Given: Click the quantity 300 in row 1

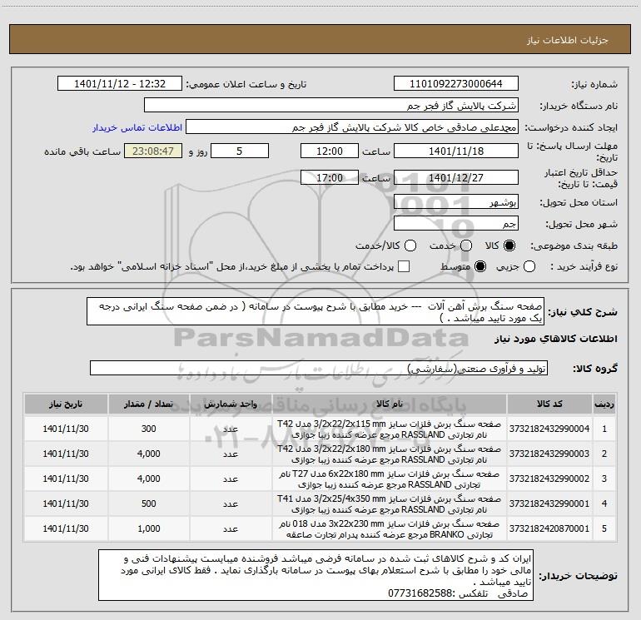Looking at the screenshot, I should [x=149, y=429].
